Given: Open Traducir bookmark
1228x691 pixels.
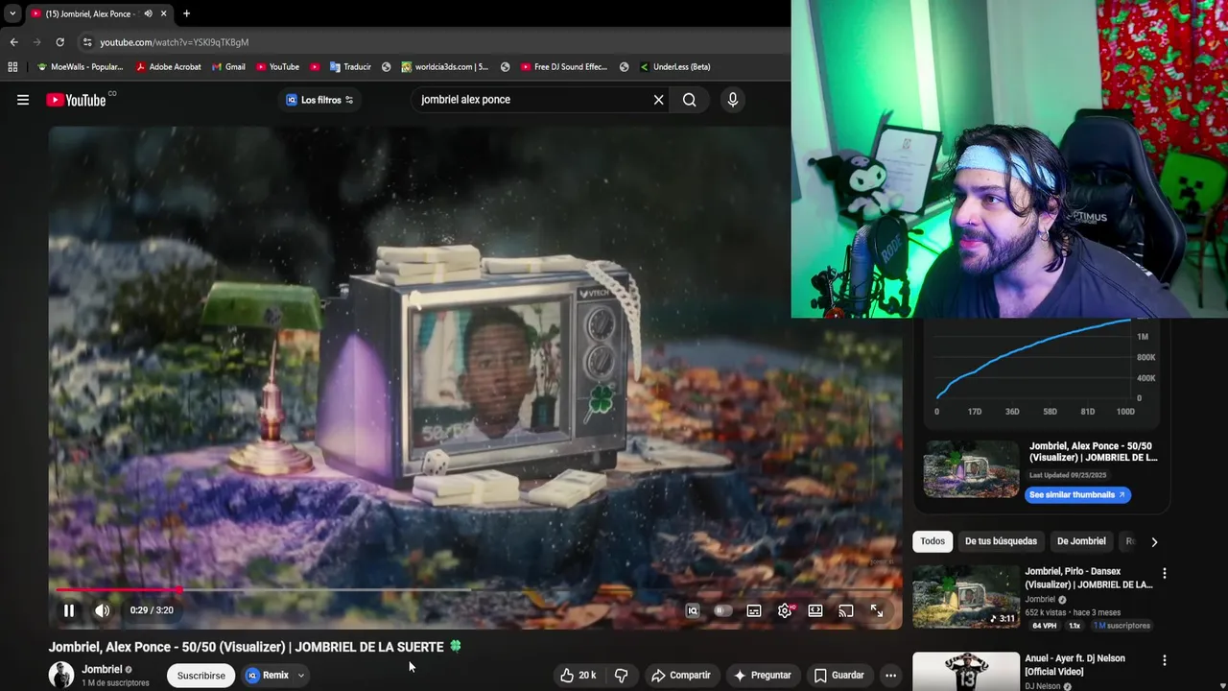Looking at the screenshot, I should (350, 67).
